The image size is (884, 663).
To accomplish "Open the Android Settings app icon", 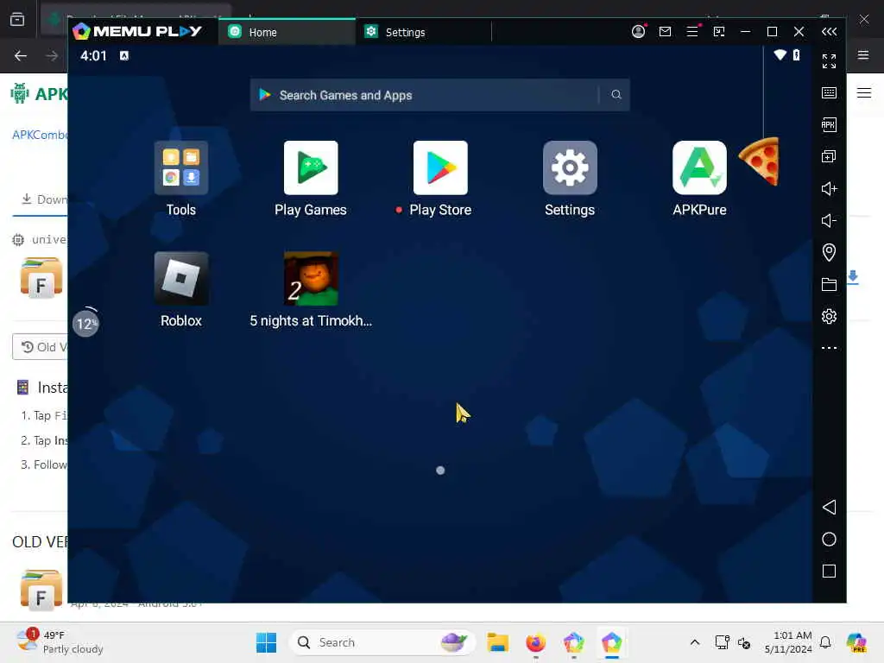I will click(570, 168).
